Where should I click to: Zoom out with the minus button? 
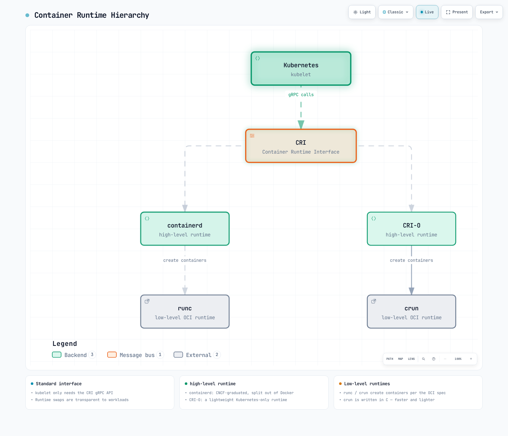(x=445, y=359)
